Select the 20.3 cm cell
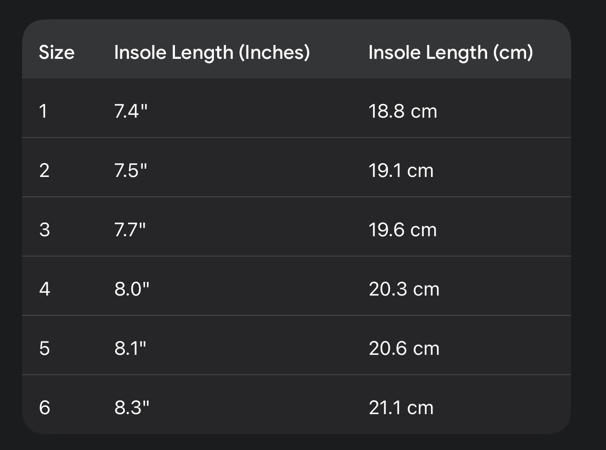This screenshot has height=450, width=606. point(404,289)
